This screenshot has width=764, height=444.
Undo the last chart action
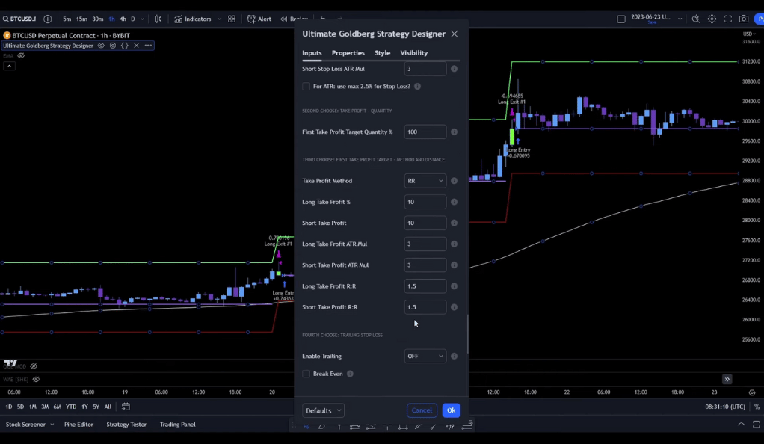(322, 19)
